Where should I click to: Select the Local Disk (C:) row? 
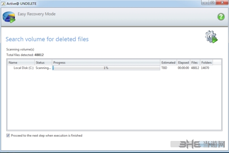[114, 68]
